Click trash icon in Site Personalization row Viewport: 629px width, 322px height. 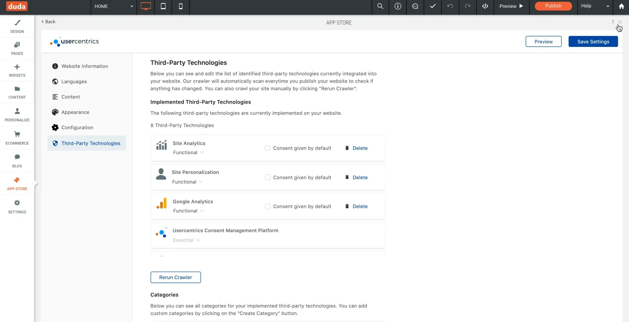(347, 177)
